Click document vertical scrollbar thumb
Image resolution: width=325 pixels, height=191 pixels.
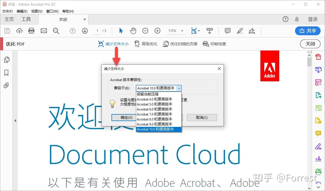coord(309,62)
